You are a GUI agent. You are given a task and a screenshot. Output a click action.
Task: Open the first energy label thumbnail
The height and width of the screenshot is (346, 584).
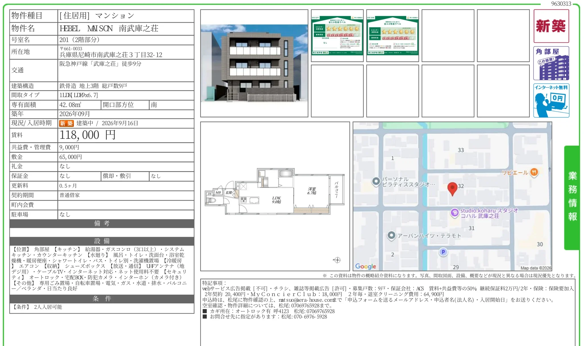(x=337, y=35)
